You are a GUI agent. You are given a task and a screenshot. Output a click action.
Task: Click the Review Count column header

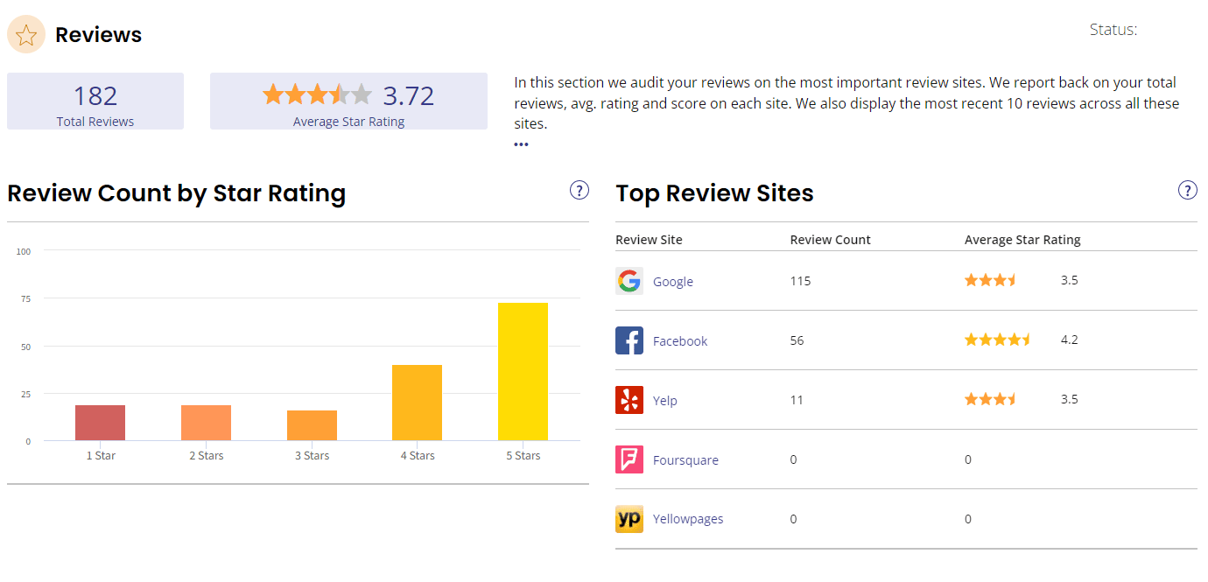(830, 240)
